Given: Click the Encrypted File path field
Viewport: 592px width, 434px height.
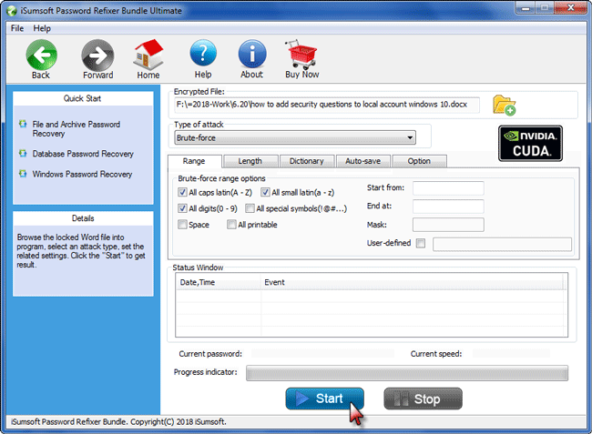Looking at the screenshot, I should 327,105.
